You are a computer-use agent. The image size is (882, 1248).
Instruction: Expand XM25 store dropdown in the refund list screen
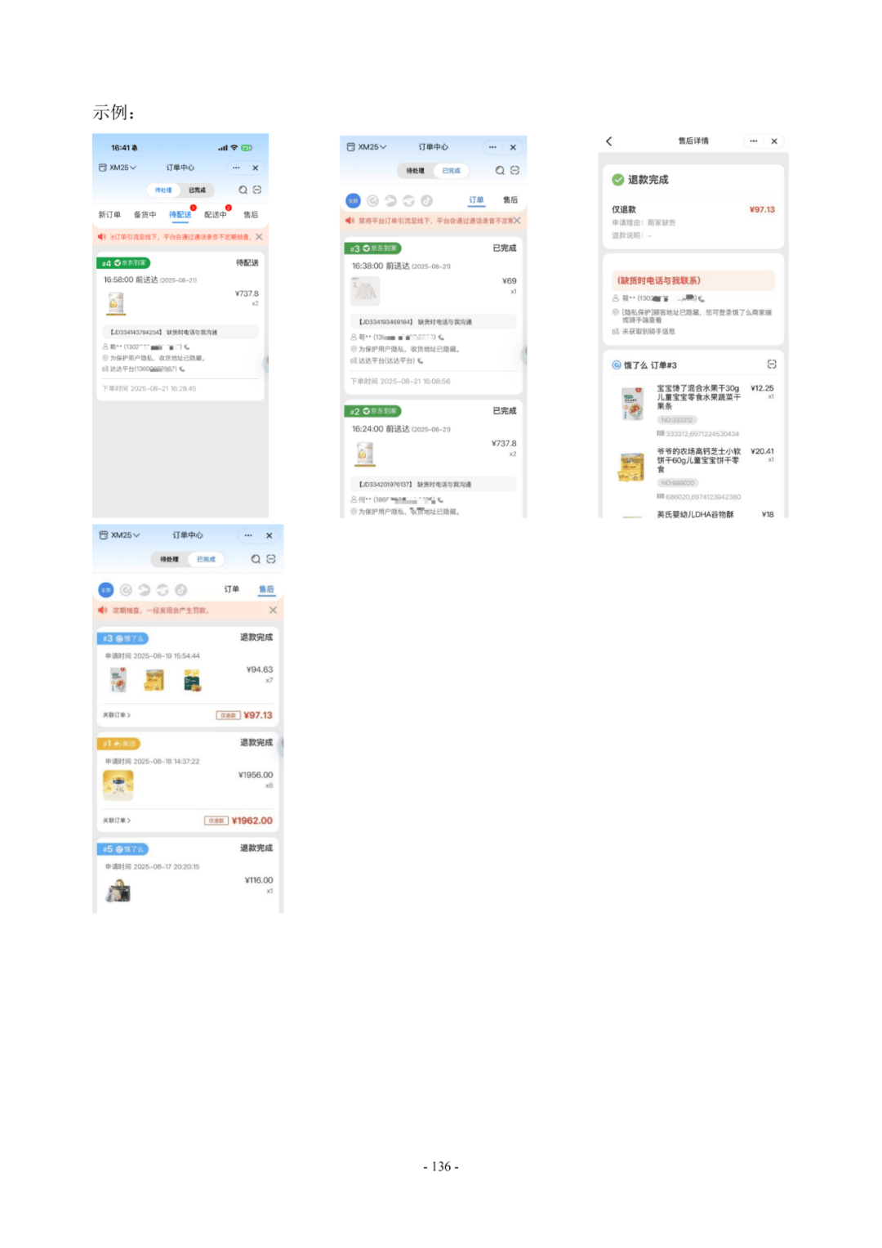119,535
